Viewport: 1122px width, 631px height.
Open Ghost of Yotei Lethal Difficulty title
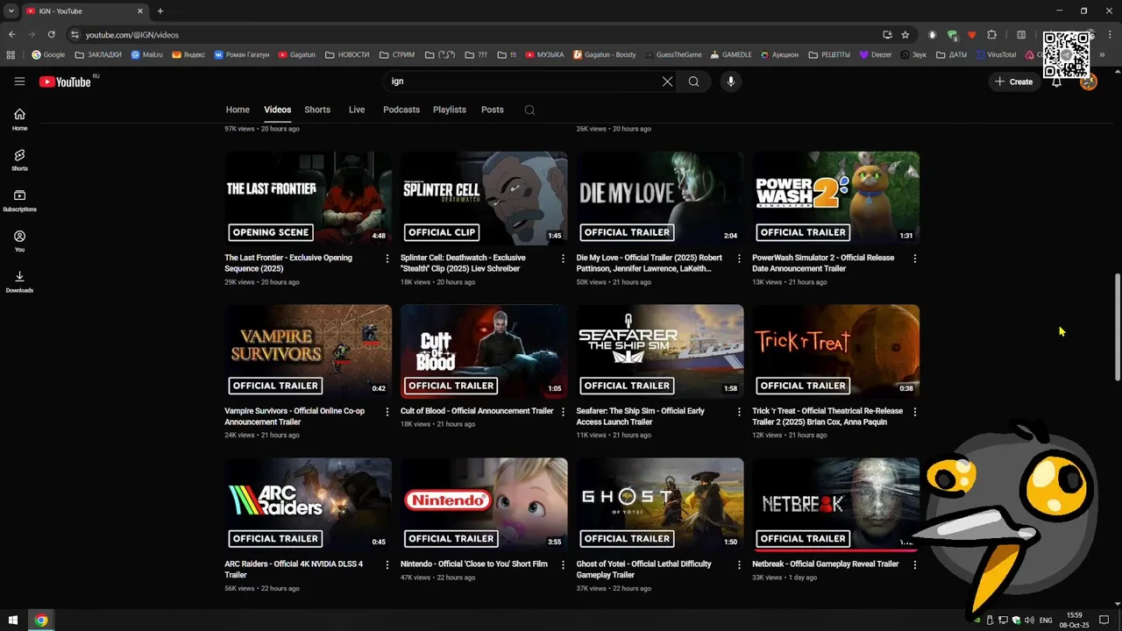pyautogui.click(x=643, y=570)
